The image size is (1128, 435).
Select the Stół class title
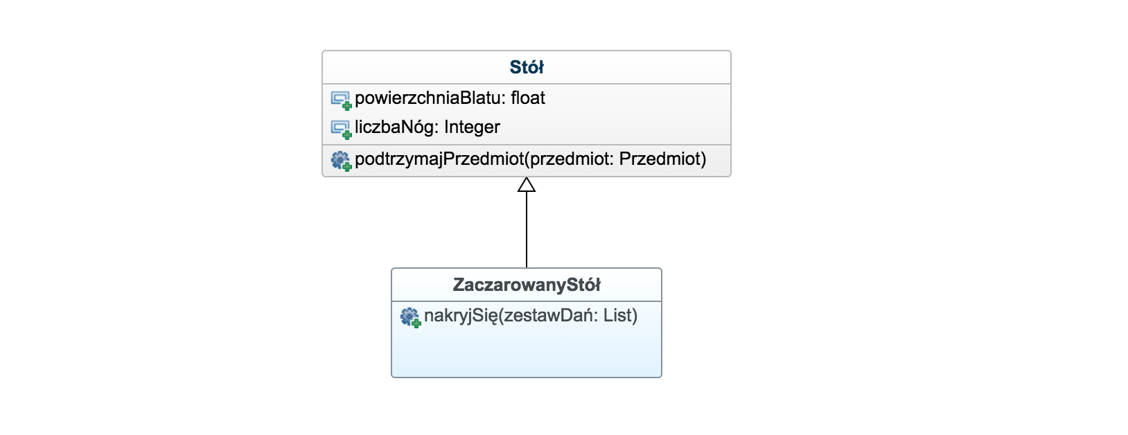527,67
